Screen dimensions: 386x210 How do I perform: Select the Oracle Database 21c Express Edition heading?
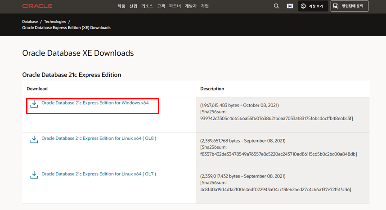point(72,75)
